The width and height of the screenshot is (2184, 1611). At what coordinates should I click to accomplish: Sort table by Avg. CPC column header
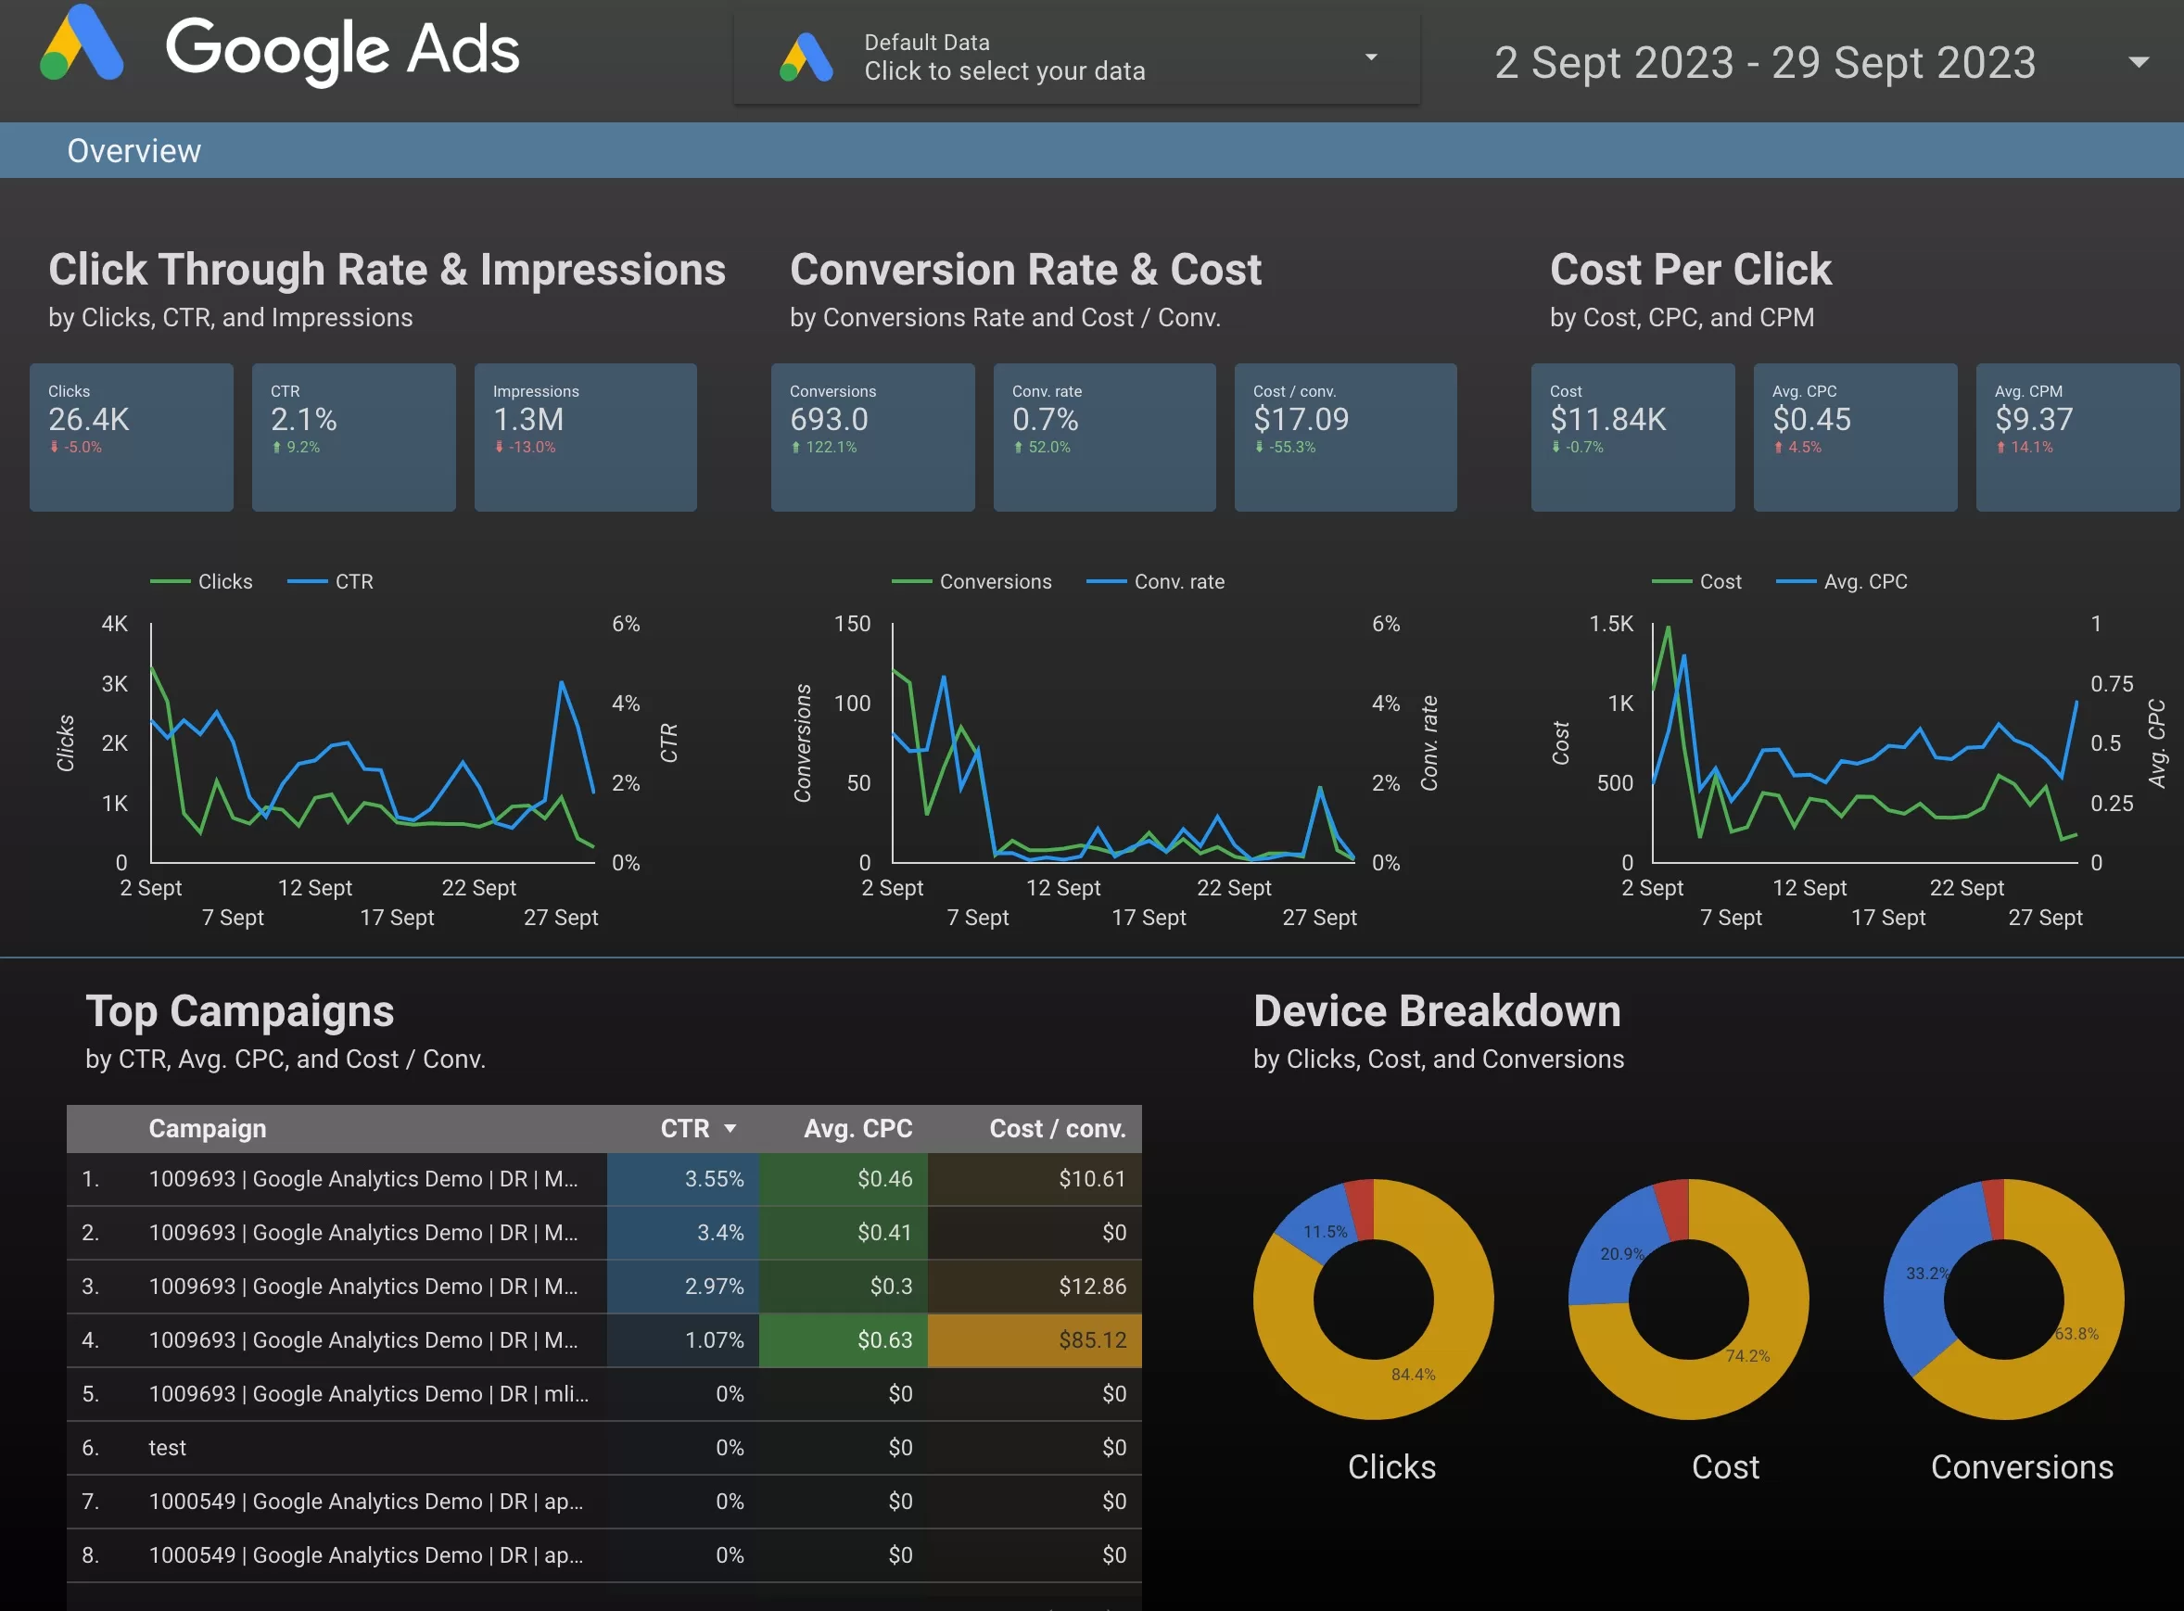click(858, 1128)
